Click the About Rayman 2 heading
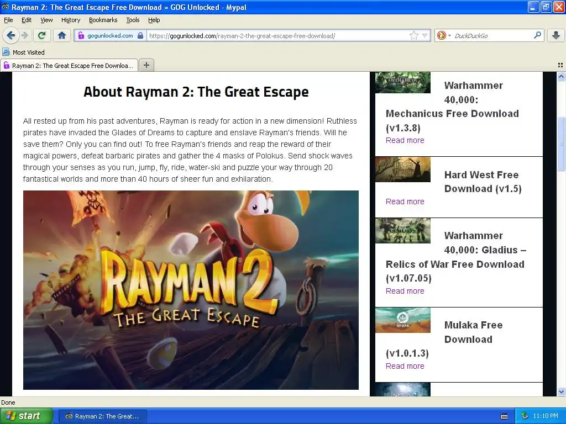Viewport: 566px width, 424px height. pos(196,92)
